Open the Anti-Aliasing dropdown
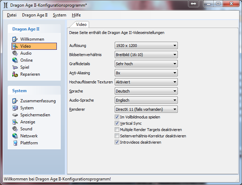 [146, 73]
